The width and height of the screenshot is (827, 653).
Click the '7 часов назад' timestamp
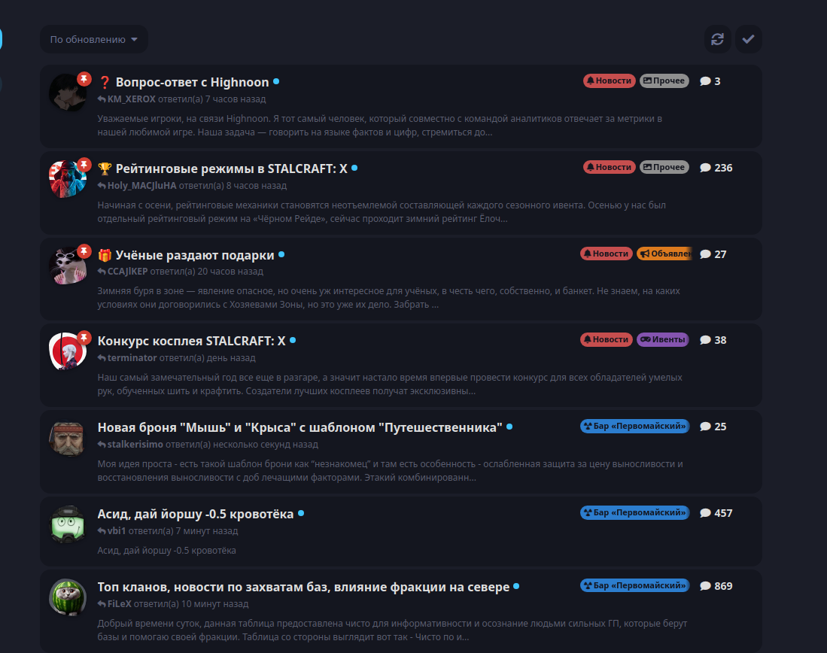click(x=236, y=99)
